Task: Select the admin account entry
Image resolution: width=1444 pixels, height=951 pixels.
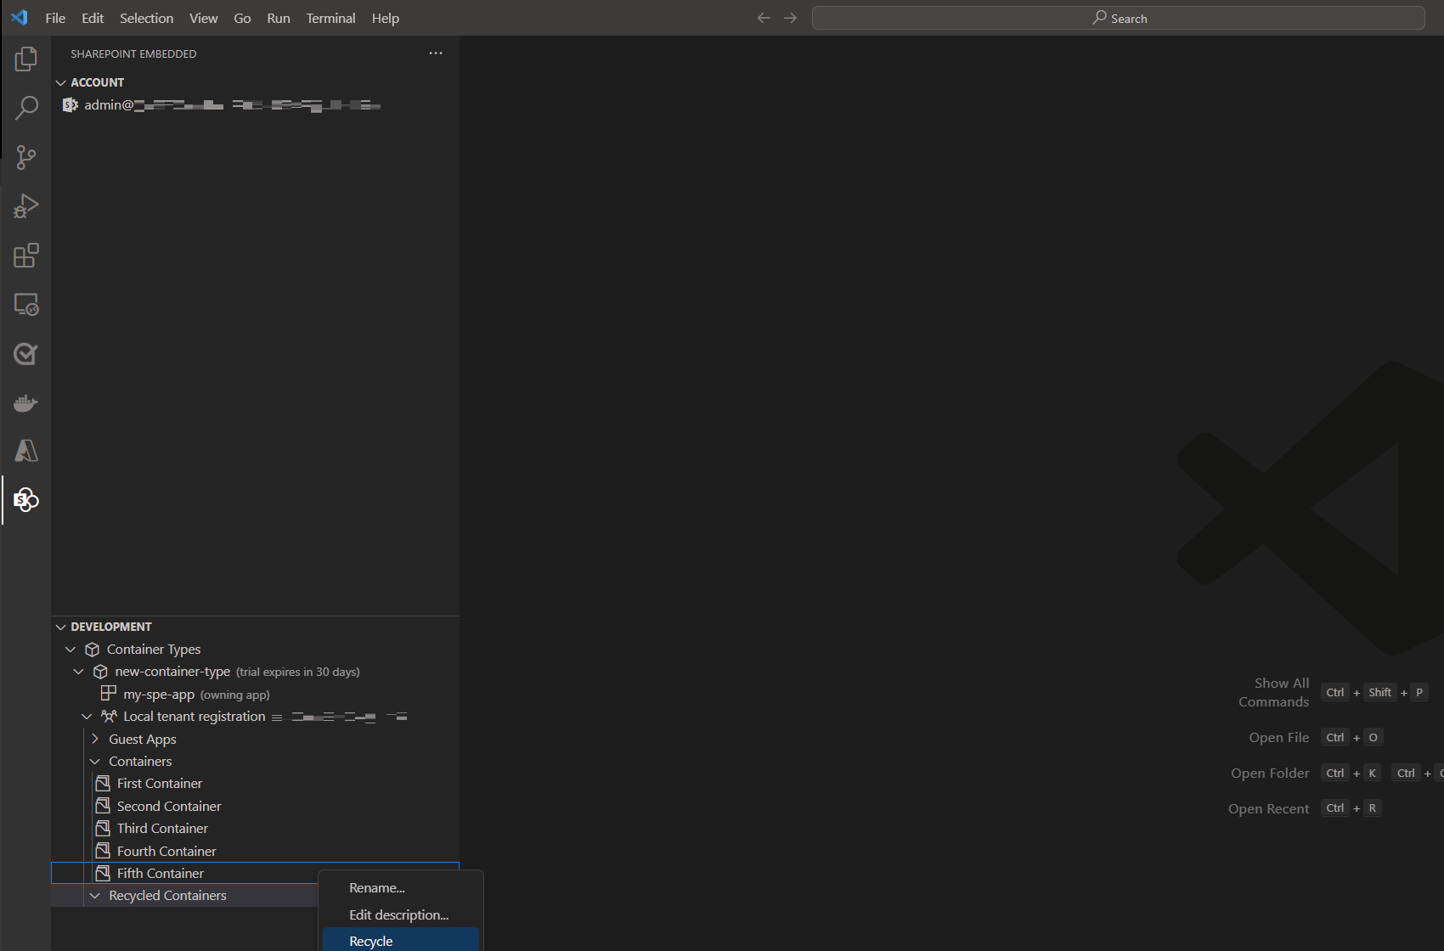Action: click(255, 104)
